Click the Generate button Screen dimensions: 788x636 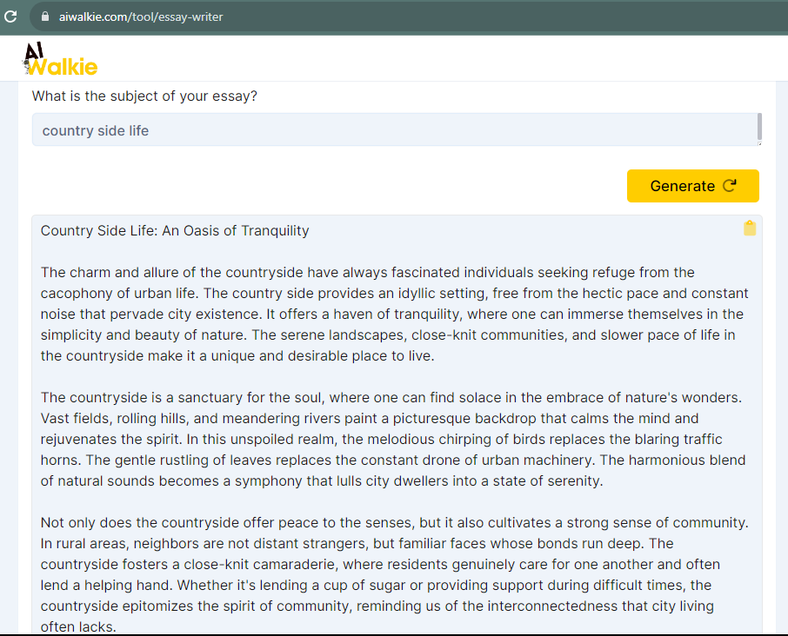(x=692, y=186)
